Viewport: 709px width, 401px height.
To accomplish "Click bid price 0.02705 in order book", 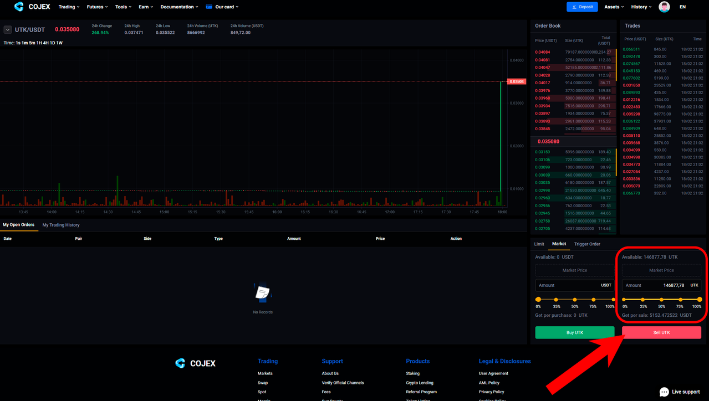I will pyautogui.click(x=542, y=228).
